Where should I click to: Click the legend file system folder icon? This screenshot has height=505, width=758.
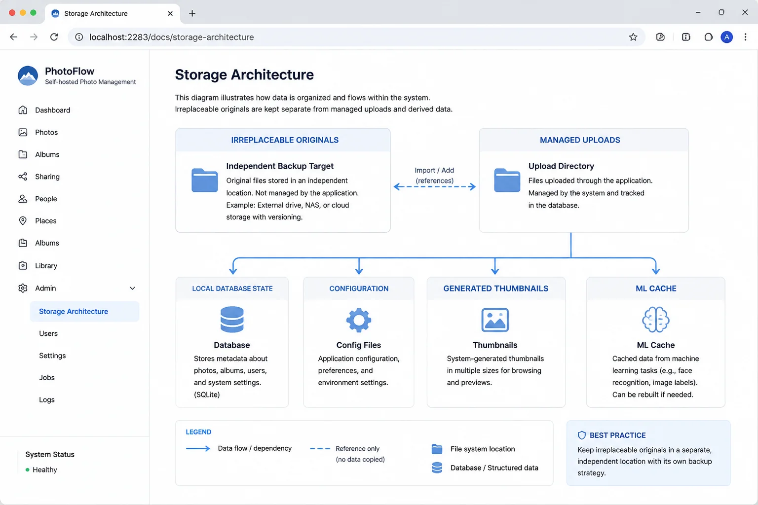click(437, 449)
